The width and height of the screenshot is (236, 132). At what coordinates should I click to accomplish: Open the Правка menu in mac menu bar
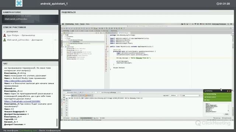[x=82, y=24]
